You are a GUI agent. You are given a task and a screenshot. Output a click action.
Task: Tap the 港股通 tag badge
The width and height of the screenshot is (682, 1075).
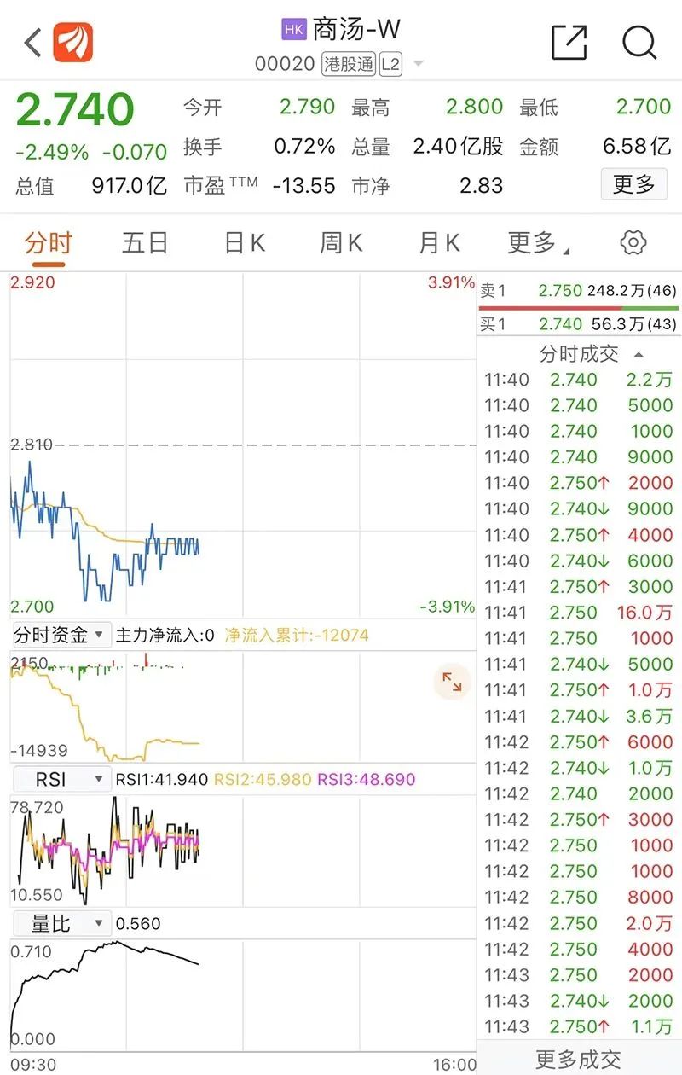click(349, 64)
